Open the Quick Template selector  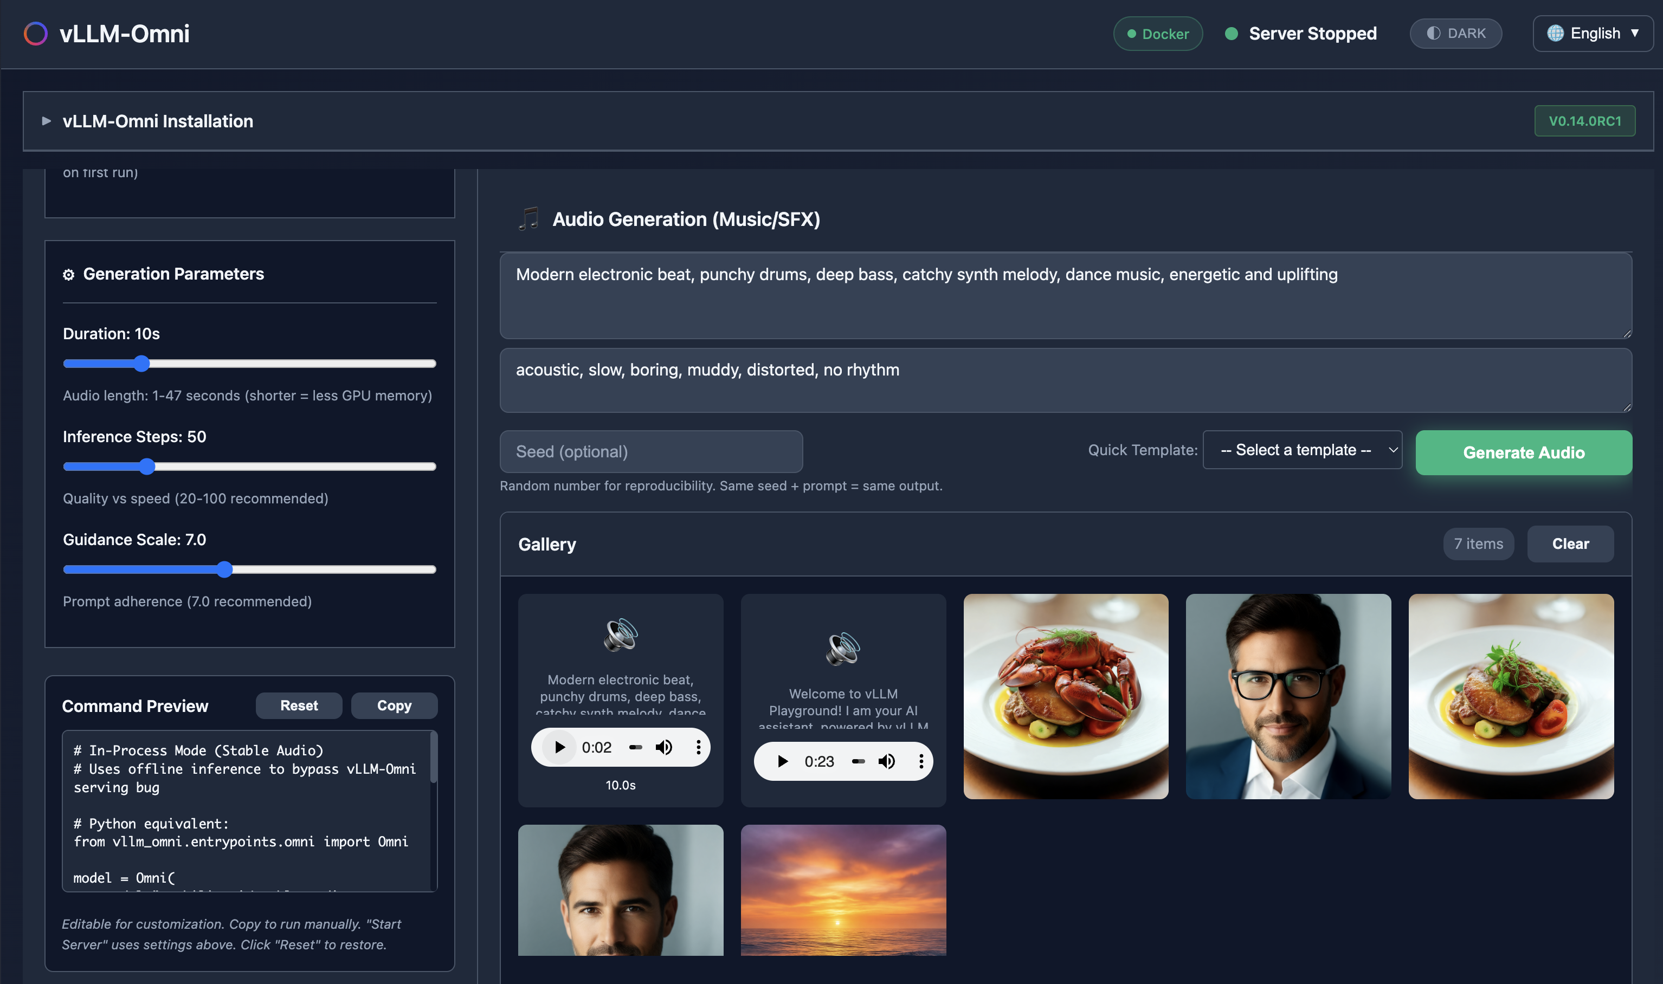[x=1301, y=450]
